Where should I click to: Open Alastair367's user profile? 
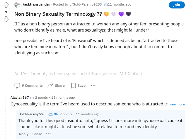click(20, 98)
